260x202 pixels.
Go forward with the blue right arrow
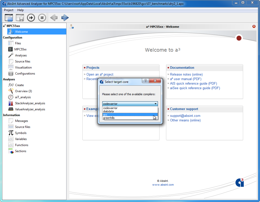65,18
